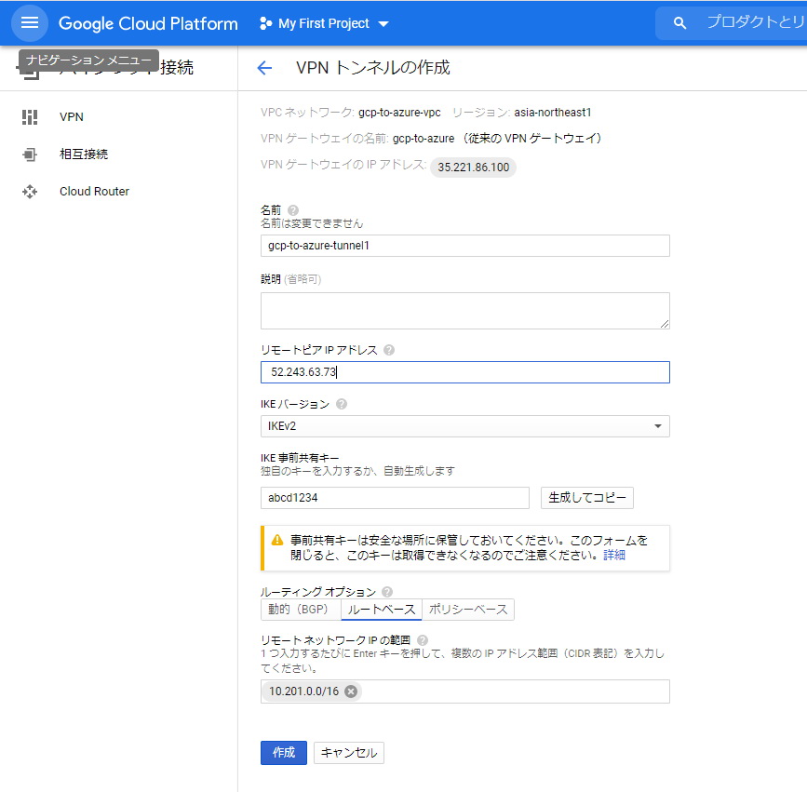Click help icon beside IKE バージョン
Viewport: 807px width, 792px height.
click(x=342, y=404)
